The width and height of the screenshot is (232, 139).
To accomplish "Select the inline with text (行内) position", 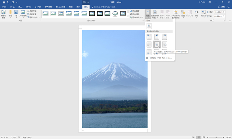I will click(x=149, y=26).
